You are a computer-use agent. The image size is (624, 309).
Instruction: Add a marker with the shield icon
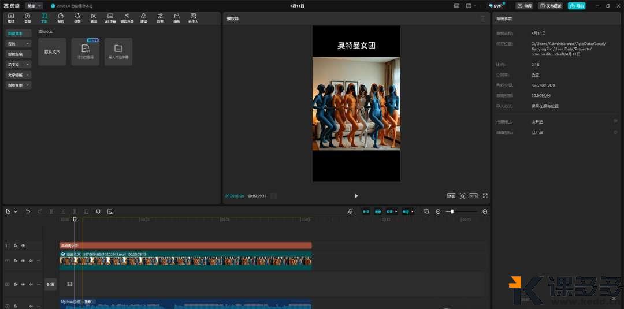(98, 211)
